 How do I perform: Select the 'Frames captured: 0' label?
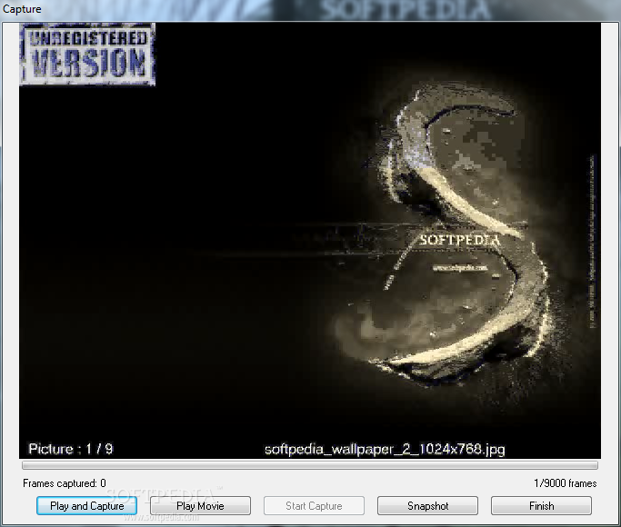[65, 483]
